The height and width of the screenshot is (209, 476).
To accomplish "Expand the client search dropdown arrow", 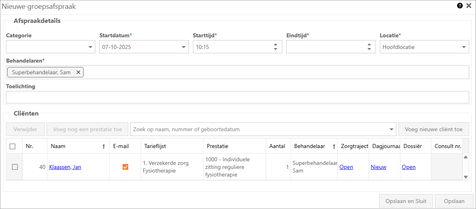I will [x=392, y=130].
